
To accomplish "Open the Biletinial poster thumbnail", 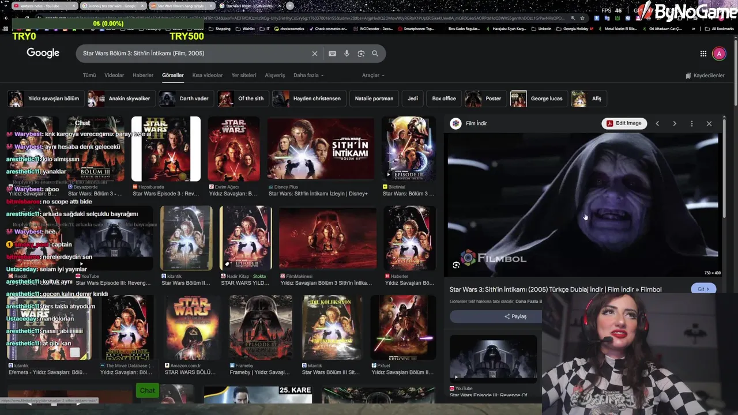I will 409,149.
